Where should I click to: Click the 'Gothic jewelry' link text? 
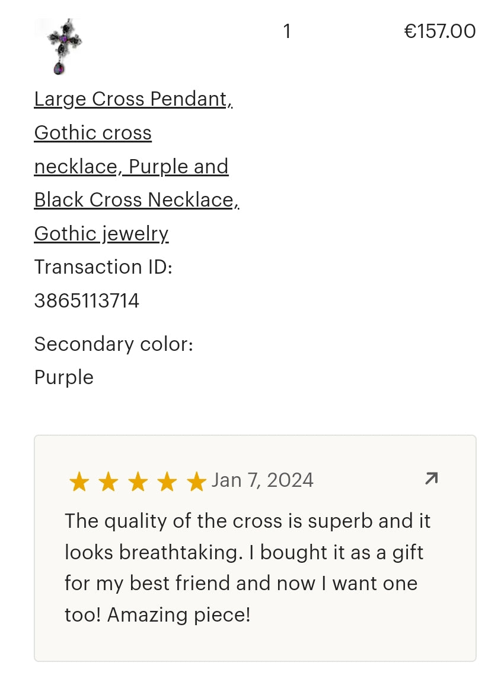coord(101,234)
